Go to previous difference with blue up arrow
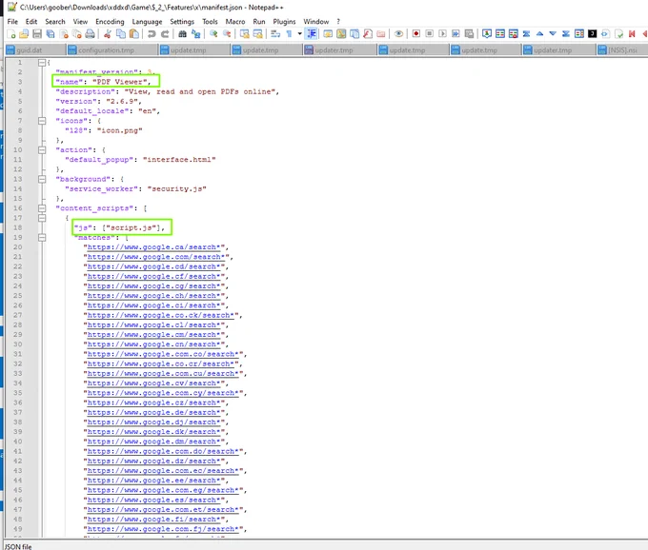Viewport: 648px width, 550px height. [539, 34]
